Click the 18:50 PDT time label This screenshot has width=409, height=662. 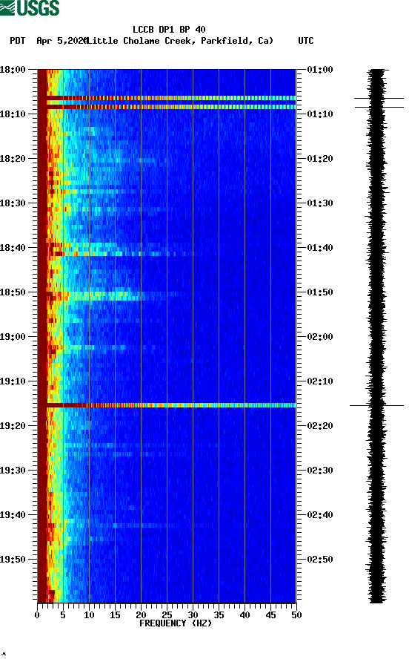pos(13,292)
